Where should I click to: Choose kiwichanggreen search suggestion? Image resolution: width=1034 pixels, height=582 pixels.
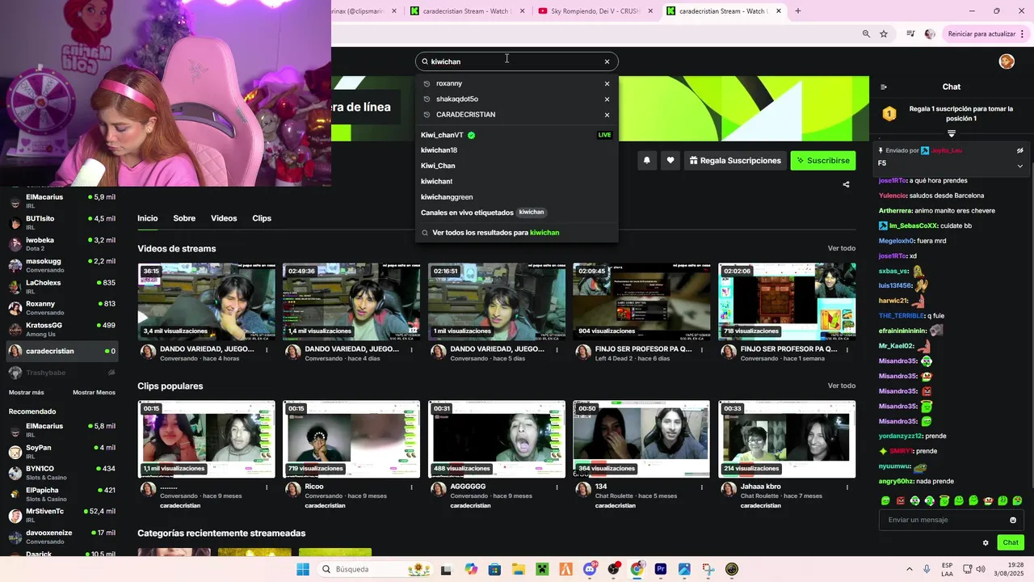coord(517,197)
